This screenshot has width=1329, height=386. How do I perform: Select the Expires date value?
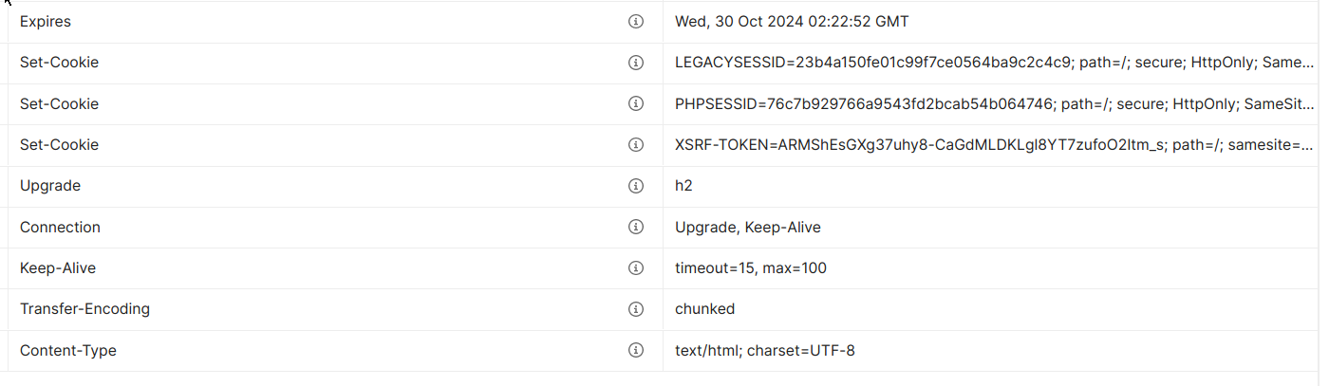[x=792, y=22]
